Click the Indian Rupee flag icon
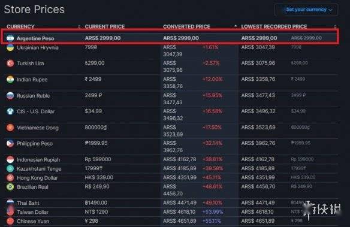This screenshot has width=350, height=227. point(10,80)
